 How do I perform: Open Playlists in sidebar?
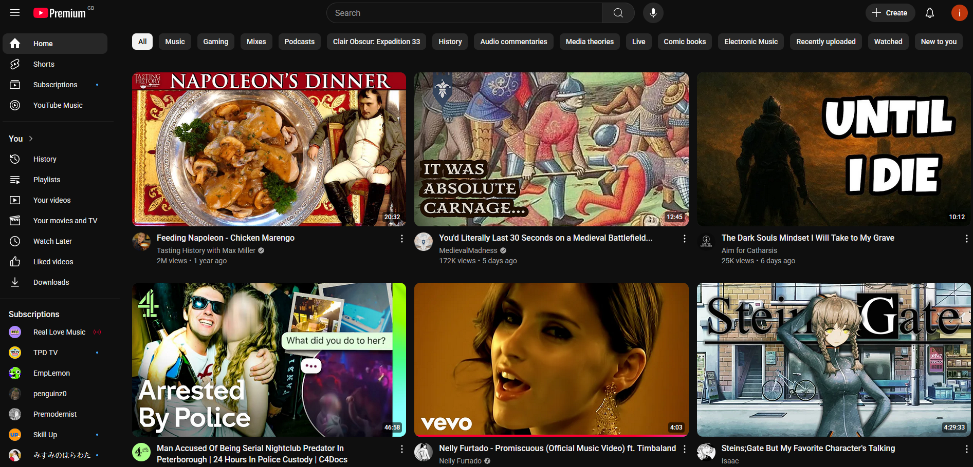pyautogui.click(x=55, y=180)
